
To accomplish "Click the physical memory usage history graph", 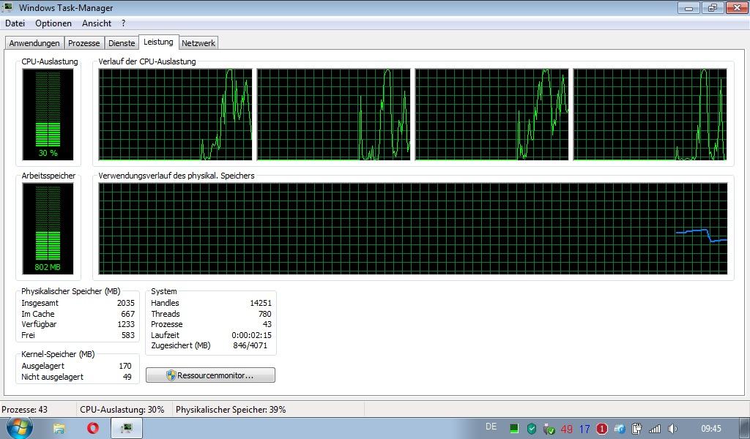I will (x=413, y=228).
